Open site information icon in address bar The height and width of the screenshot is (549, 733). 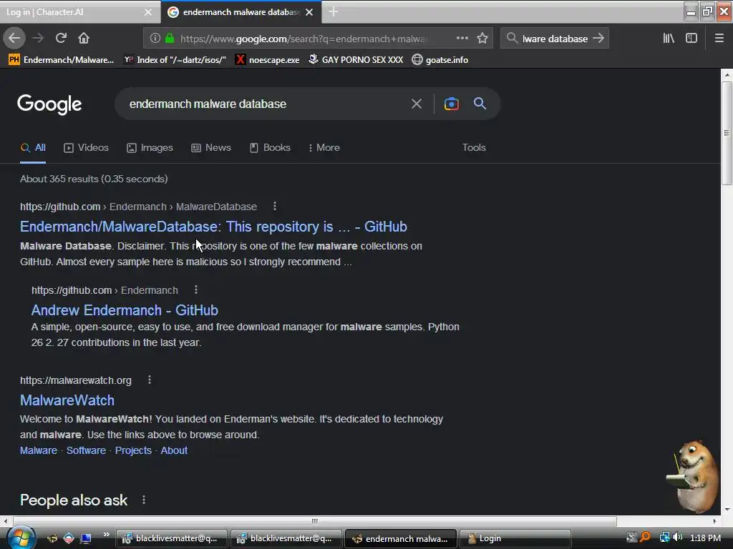[x=155, y=39]
